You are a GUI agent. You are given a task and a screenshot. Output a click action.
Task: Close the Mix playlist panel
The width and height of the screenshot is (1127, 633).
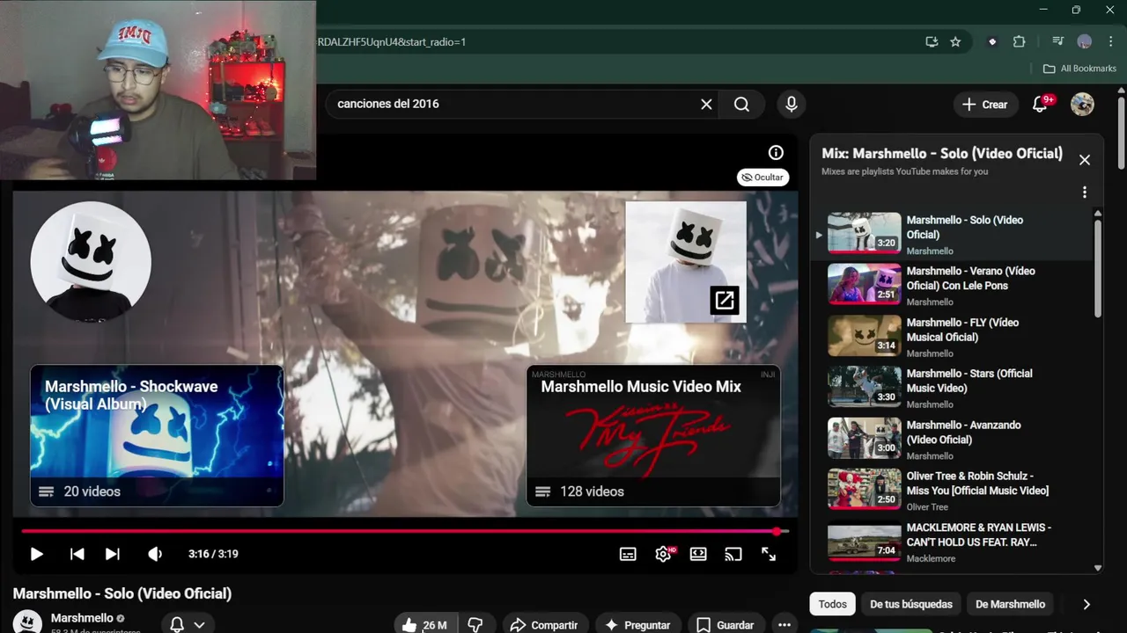[1085, 160]
